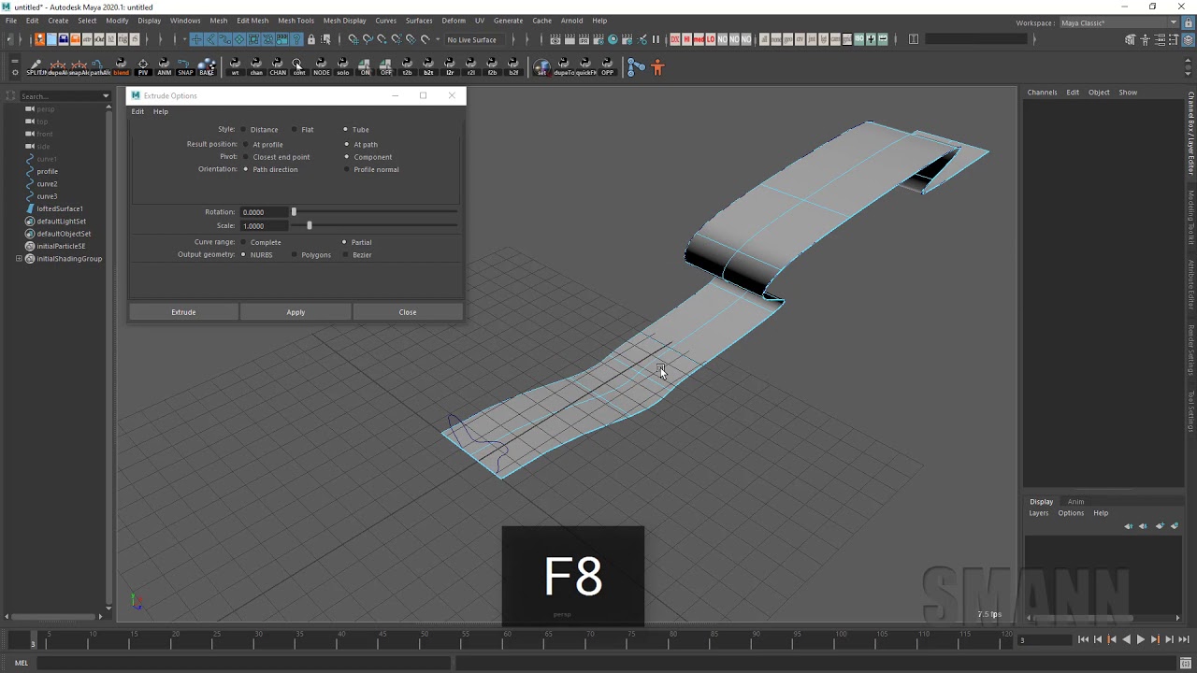Click the Extrude button
The width and height of the screenshot is (1197, 673).
[183, 312]
